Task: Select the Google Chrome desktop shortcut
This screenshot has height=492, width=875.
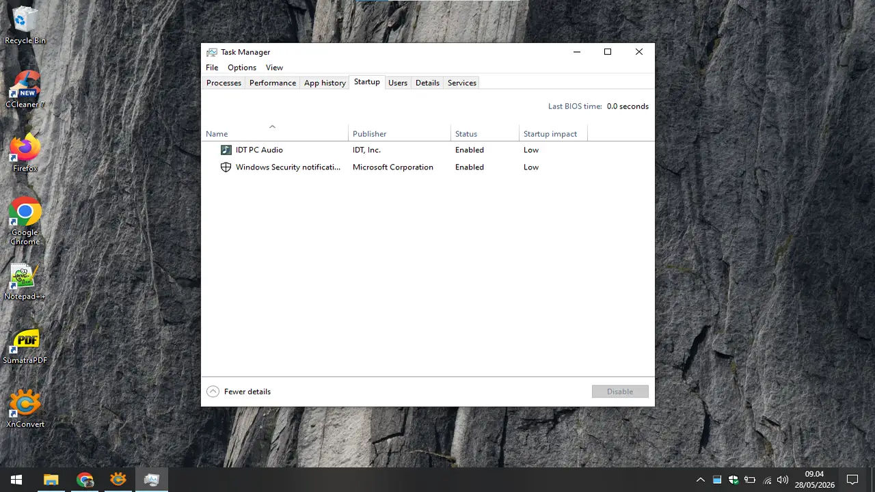Action: pyautogui.click(x=25, y=221)
